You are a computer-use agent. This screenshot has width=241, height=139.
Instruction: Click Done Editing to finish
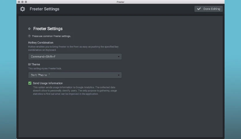(209, 9)
